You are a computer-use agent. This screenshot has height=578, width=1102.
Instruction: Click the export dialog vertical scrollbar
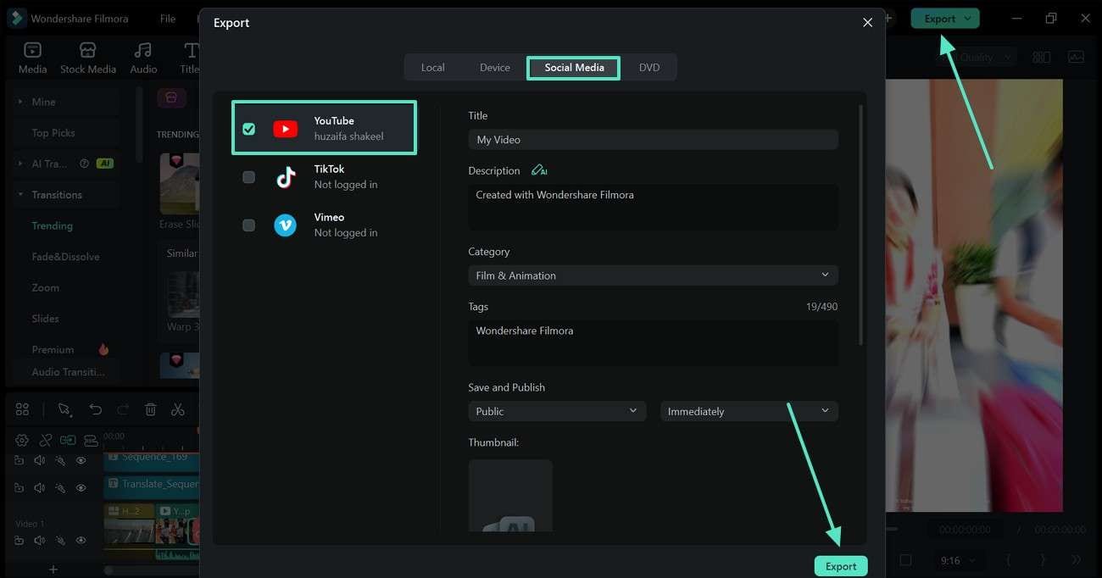click(860, 225)
